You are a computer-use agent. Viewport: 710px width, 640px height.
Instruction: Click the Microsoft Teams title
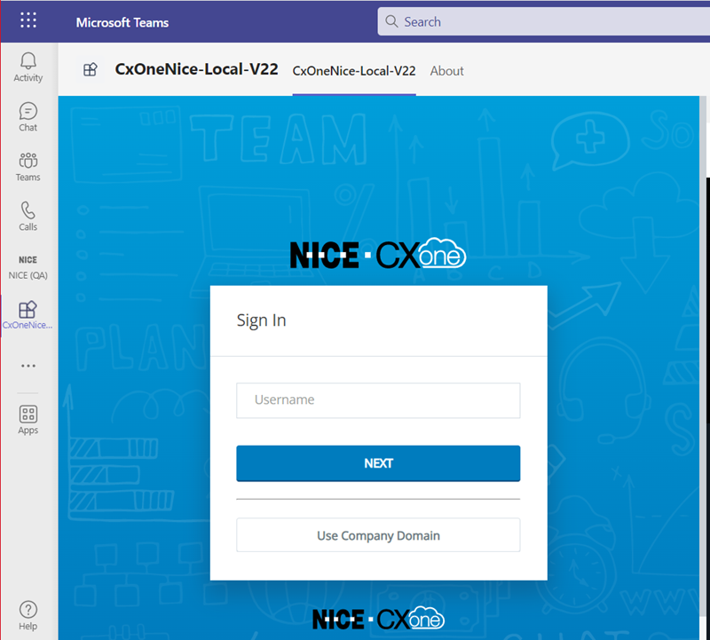coord(122,22)
